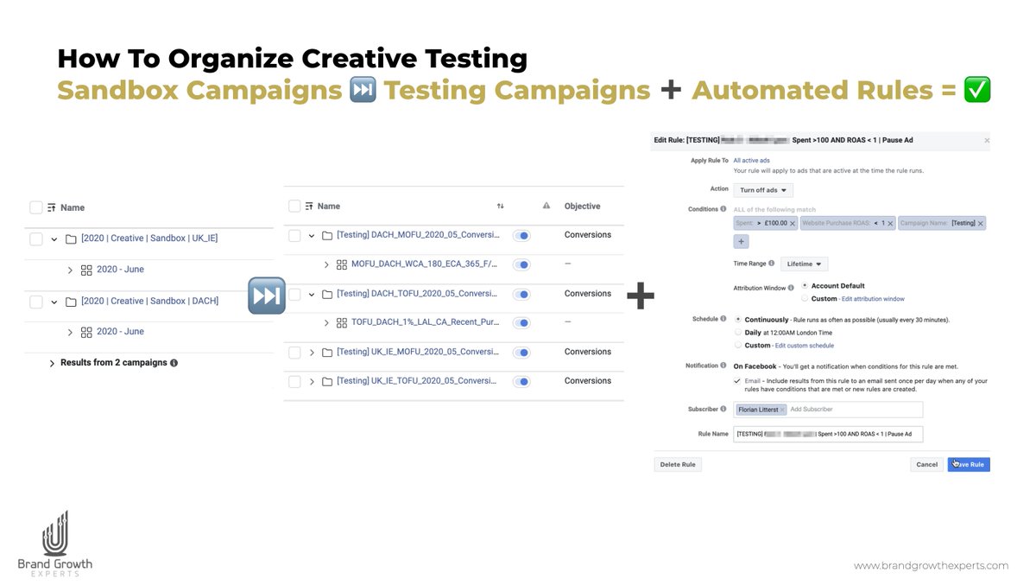Toggle off [Testing] UK_IE_TOFU campaign
Image resolution: width=1036 pixels, height=585 pixels.
click(x=521, y=381)
